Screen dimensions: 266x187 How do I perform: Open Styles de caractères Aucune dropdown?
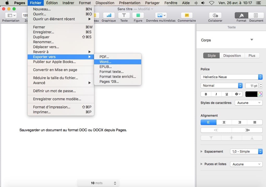249,103
